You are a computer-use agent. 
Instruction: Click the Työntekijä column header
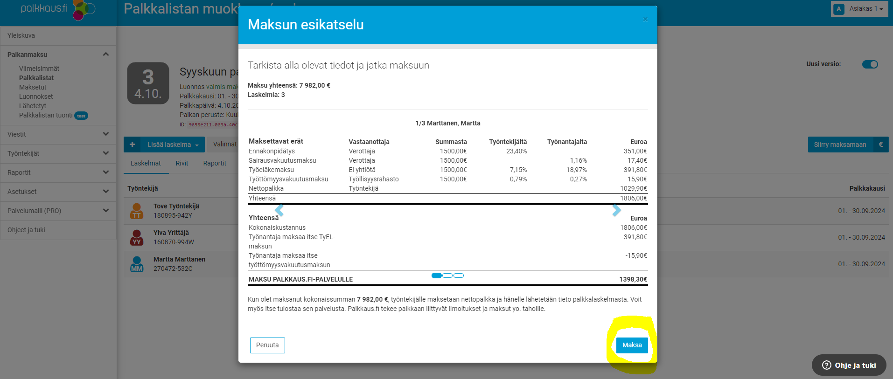(143, 188)
